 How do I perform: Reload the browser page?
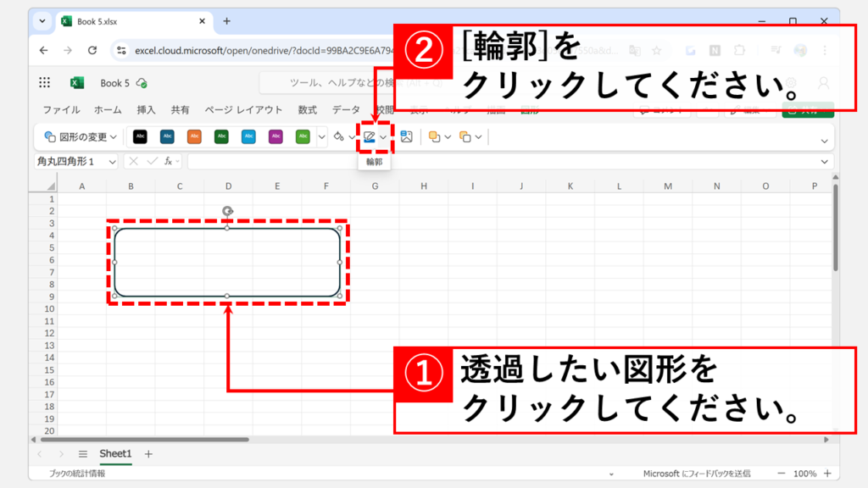tap(92, 50)
